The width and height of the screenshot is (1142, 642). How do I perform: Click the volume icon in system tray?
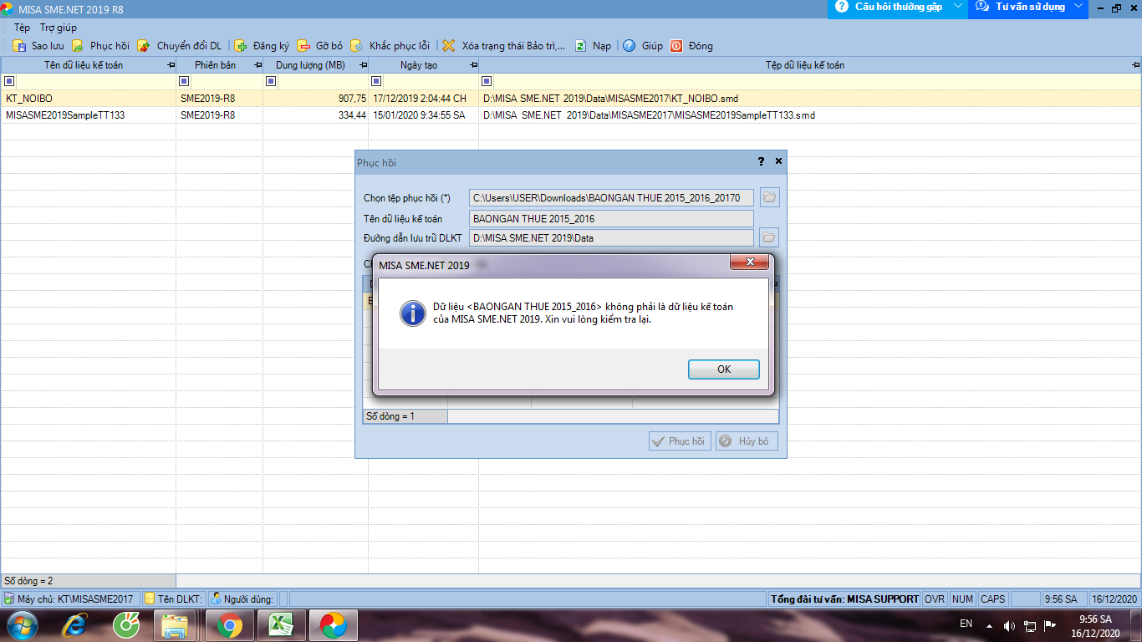1009,625
